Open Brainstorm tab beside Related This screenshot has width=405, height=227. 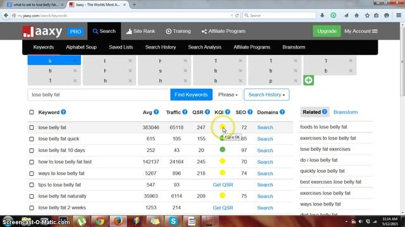[346, 112]
